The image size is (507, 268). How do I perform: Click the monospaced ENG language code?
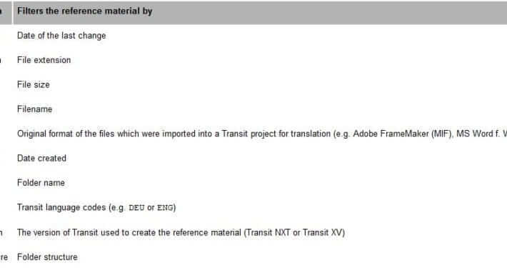tap(165, 208)
